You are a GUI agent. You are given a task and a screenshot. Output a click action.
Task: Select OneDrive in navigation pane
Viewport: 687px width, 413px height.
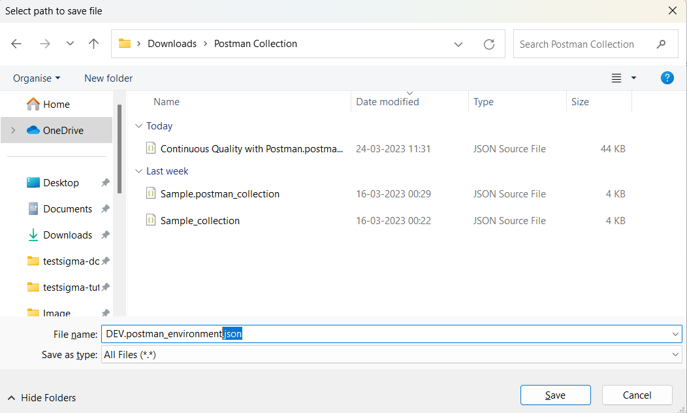click(57, 130)
